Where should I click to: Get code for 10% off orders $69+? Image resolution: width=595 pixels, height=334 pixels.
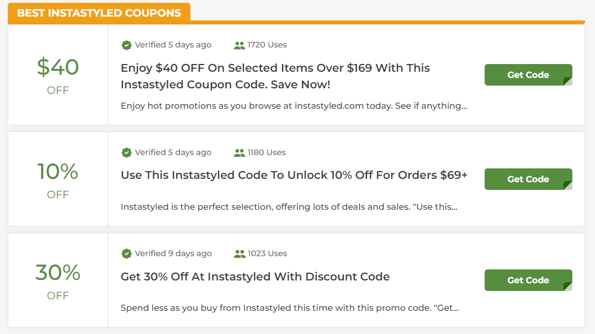pos(528,179)
